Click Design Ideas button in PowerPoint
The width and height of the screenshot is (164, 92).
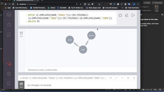[x=157, y=8]
